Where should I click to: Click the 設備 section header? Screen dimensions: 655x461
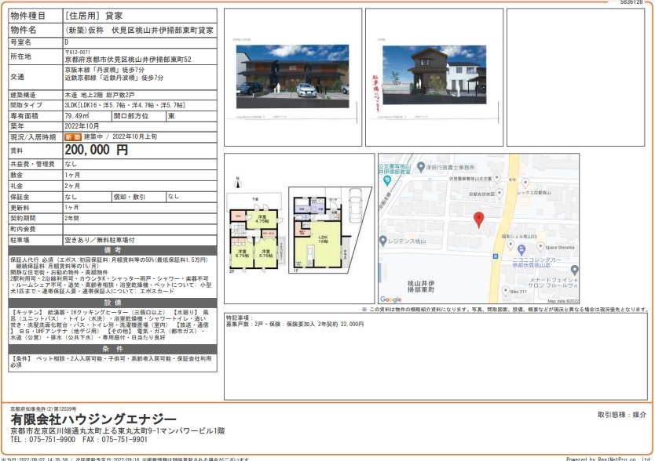point(112,301)
